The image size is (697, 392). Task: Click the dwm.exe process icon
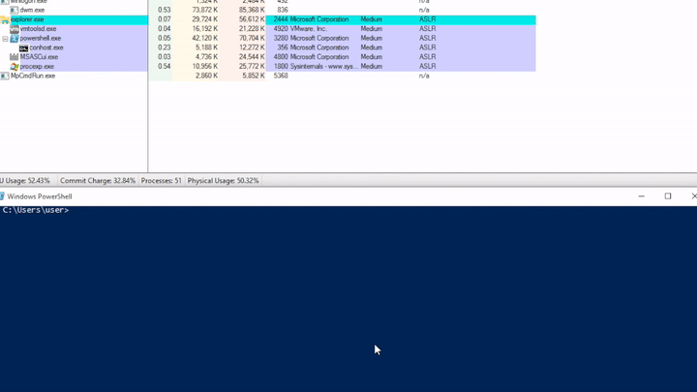(15, 10)
